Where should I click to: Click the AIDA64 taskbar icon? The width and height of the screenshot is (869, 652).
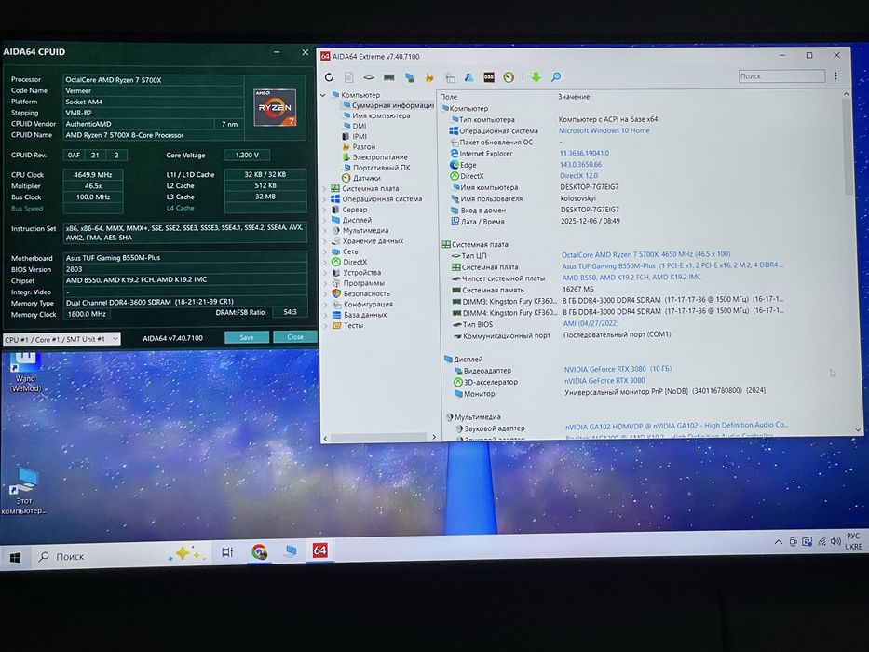point(319,550)
